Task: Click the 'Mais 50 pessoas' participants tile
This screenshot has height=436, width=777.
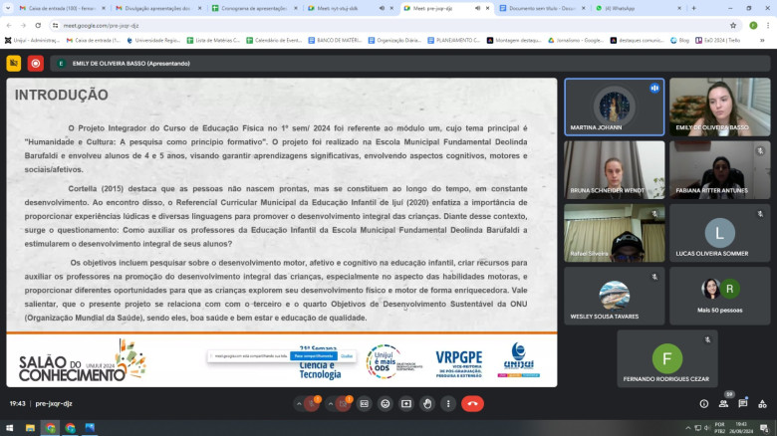Action: tap(719, 296)
